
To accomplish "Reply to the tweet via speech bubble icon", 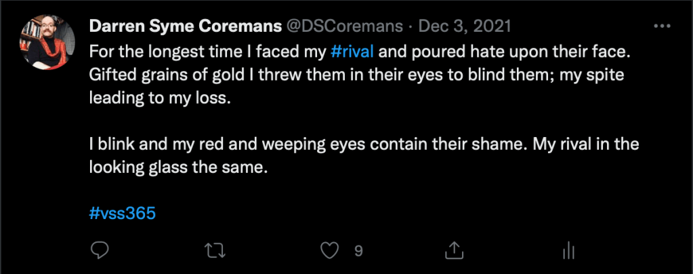I will pyautogui.click(x=100, y=250).
